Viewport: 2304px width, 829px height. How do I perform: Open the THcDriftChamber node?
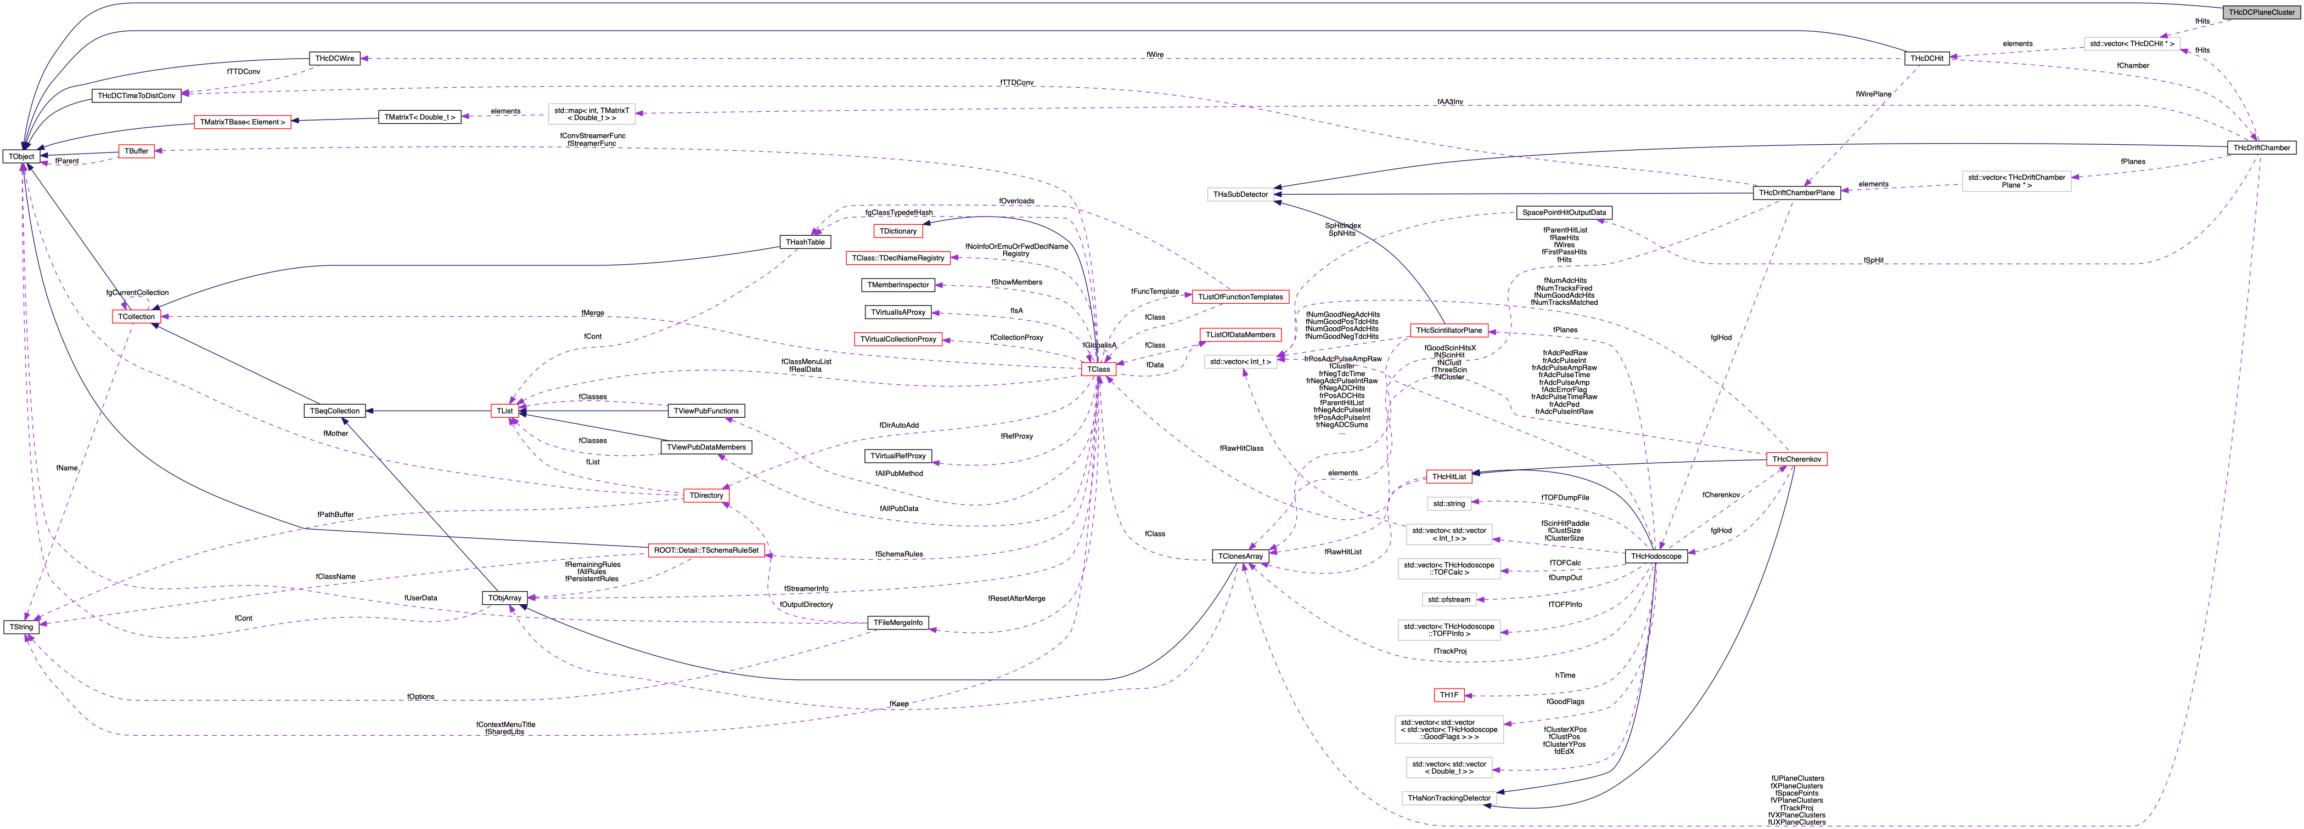(2261, 147)
